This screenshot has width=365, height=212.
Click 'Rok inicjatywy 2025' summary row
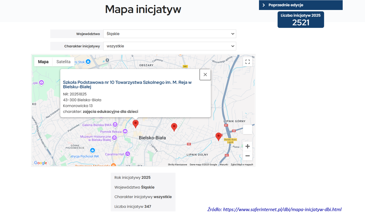coord(143,178)
